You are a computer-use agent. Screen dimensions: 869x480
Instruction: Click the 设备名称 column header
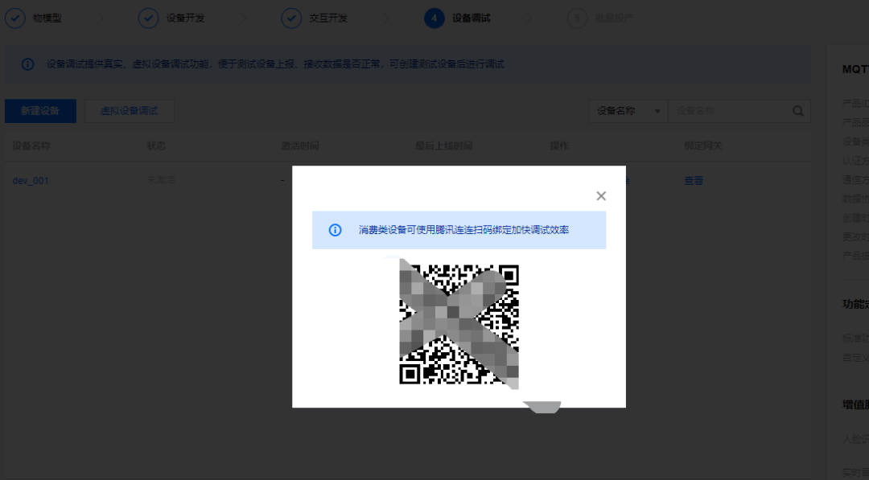coord(31,146)
